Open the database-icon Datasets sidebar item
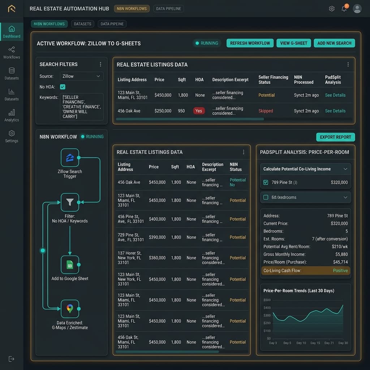370x370 pixels. pyautogui.click(x=12, y=74)
